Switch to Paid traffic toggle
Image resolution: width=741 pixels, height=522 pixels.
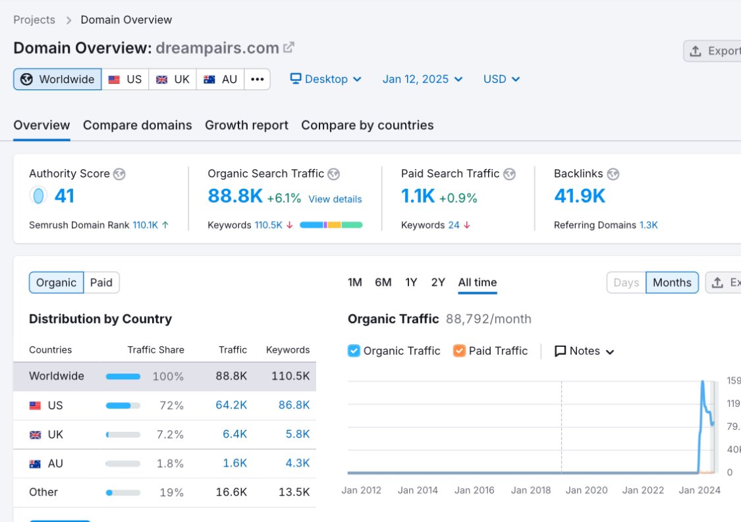click(101, 282)
